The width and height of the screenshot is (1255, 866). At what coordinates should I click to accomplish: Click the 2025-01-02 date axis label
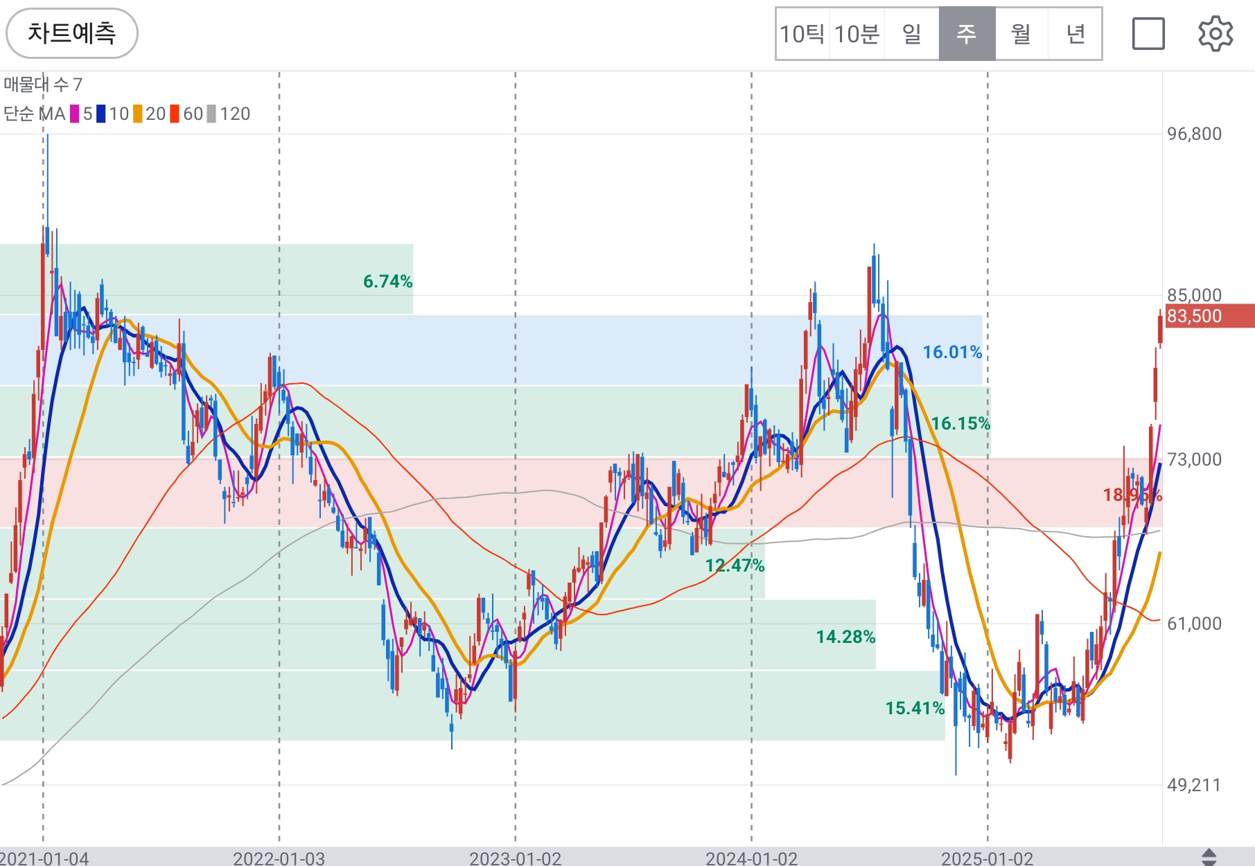[x=987, y=858]
